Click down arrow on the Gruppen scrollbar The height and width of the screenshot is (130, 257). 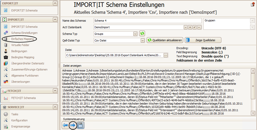coord(252,27)
